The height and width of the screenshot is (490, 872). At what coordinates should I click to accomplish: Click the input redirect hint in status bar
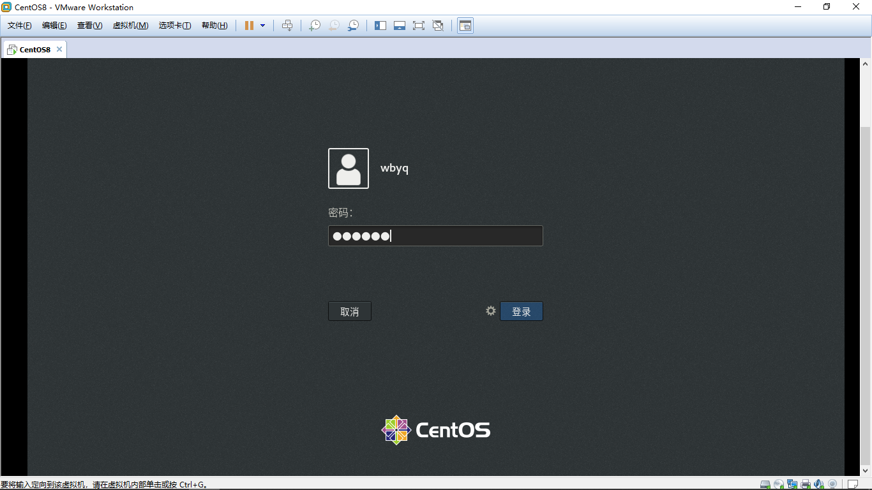coord(105,485)
